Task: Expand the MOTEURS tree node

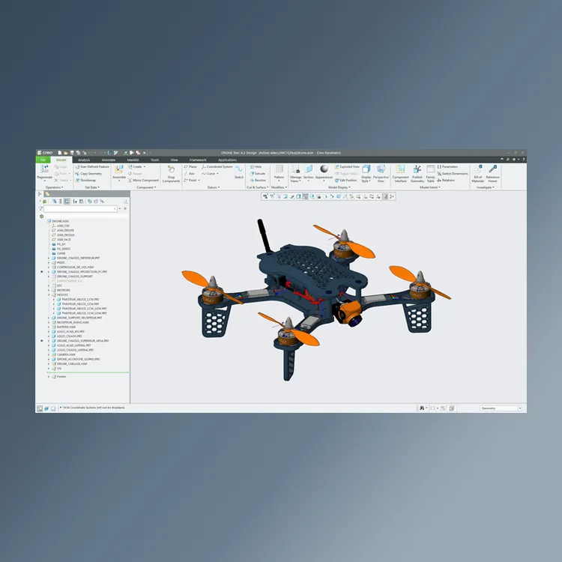Action: coord(49,290)
